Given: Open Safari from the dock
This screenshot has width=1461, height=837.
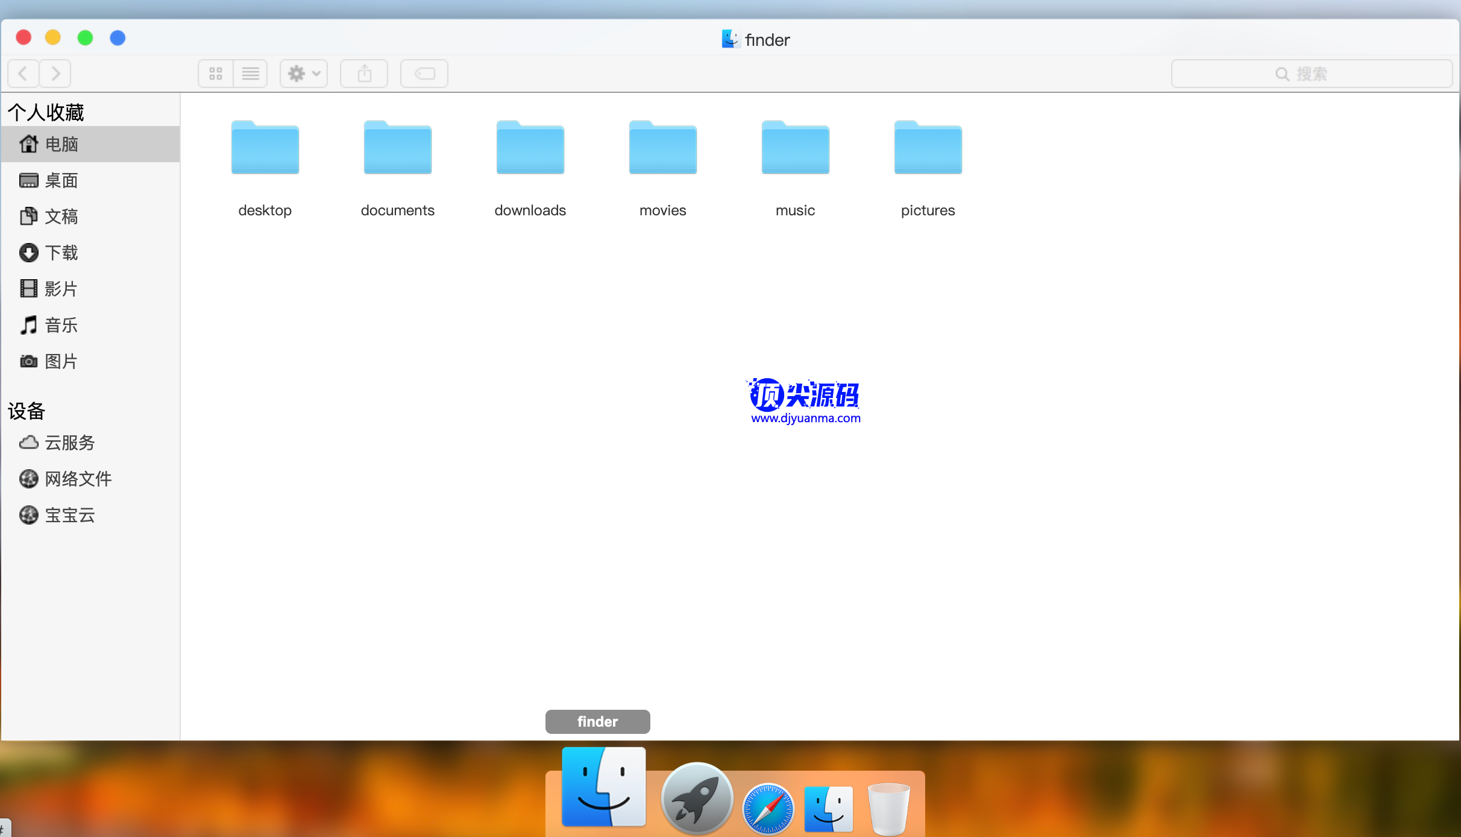Looking at the screenshot, I should tap(768, 809).
